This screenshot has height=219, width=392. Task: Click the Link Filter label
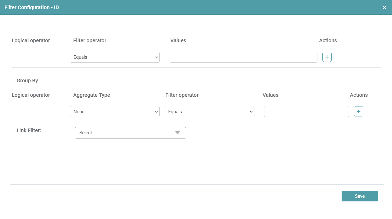coord(29,130)
